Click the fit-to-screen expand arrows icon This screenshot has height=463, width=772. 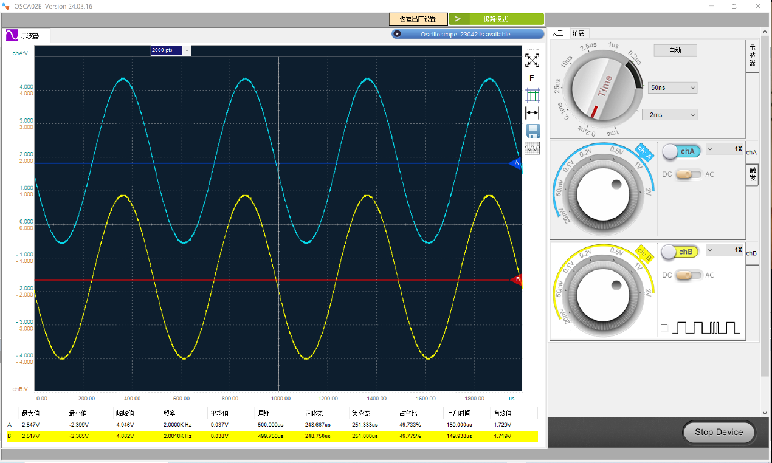pyautogui.click(x=532, y=60)
